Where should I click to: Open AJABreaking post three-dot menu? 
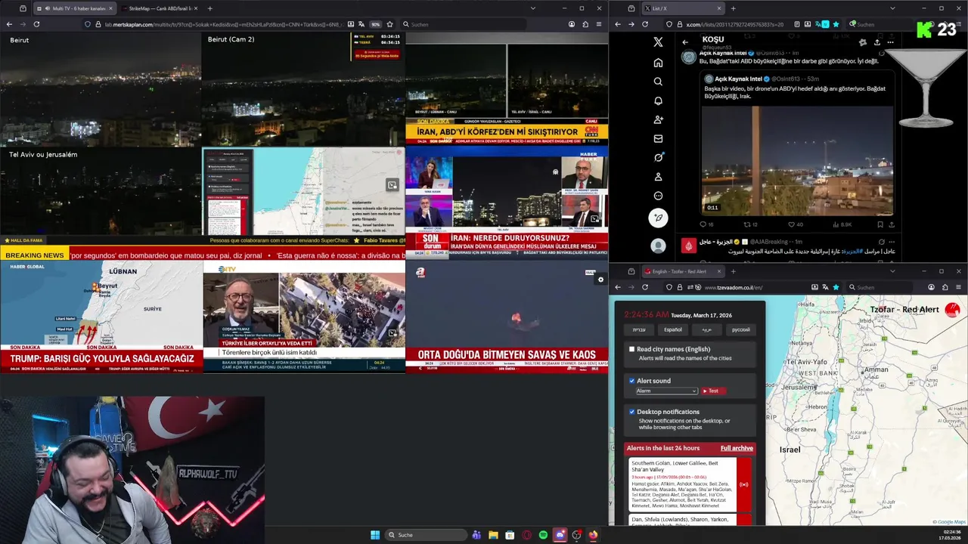(892, 242)
